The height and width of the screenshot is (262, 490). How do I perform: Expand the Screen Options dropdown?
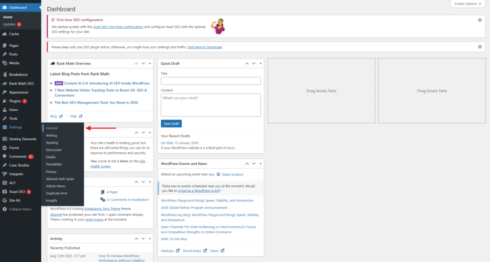click(x=468, y=4)
